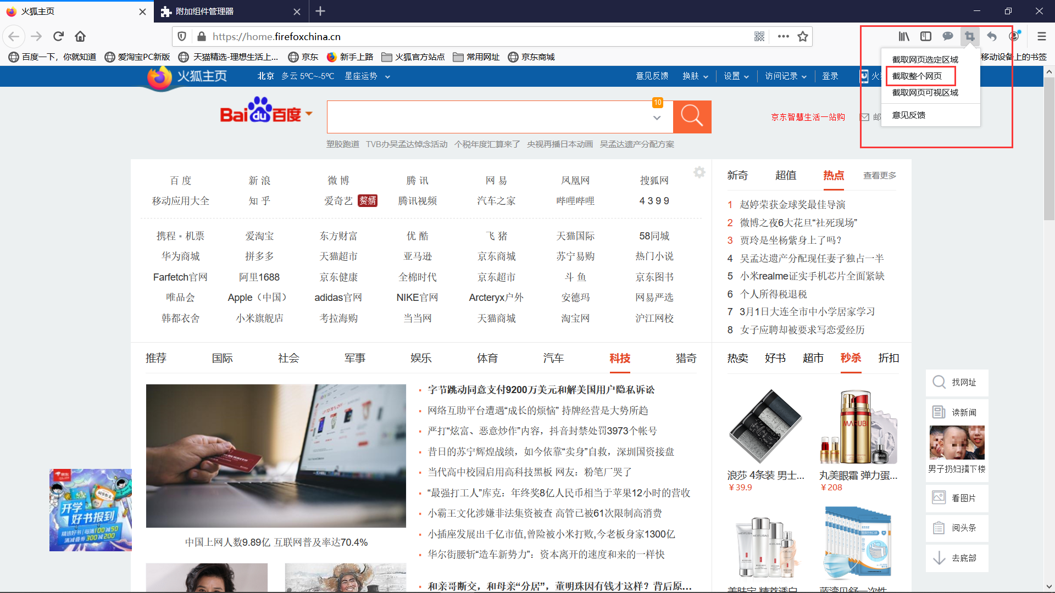This screenshot has width=1055, height=593.
Task: Open the 火狐官方站点 bookmark folder
Action: tap(413, 57)
